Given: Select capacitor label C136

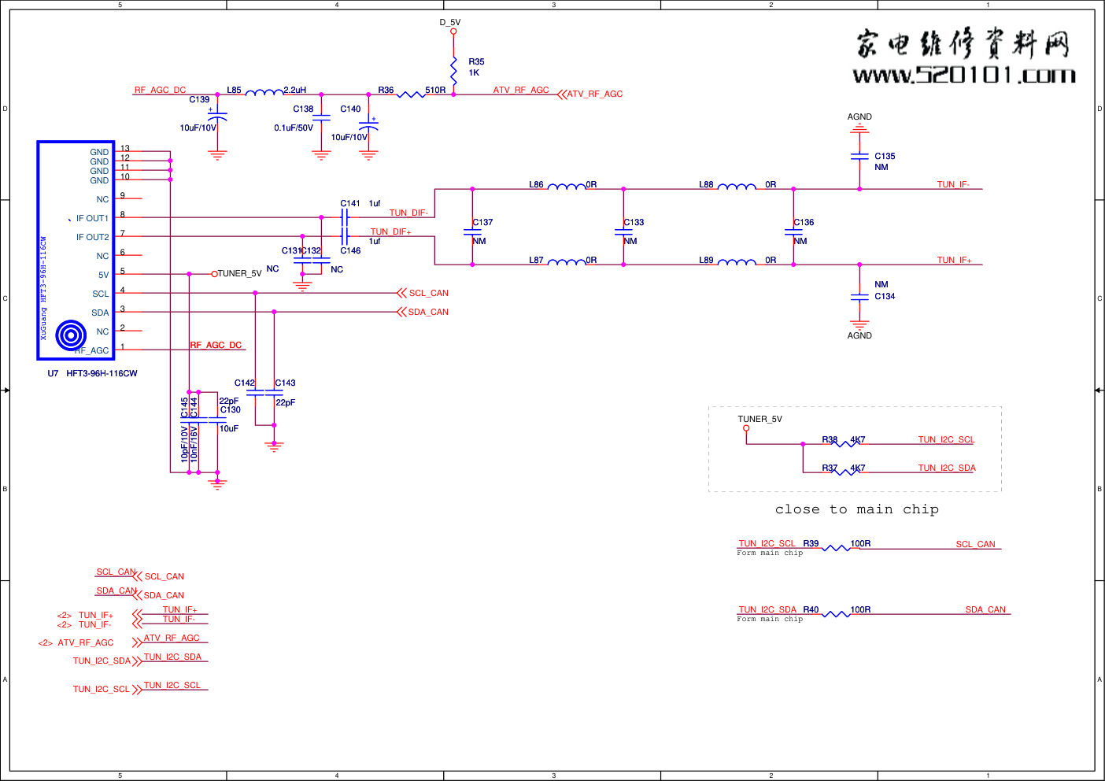Looking at the screenshot, I should pos(804,222).
